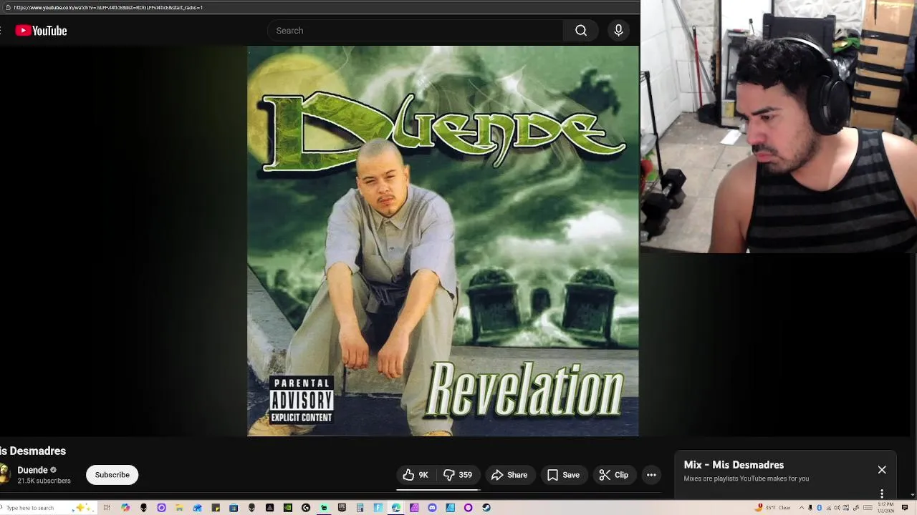
Task: Open the YouTube home logo
Action: click(x=41, y=31)
